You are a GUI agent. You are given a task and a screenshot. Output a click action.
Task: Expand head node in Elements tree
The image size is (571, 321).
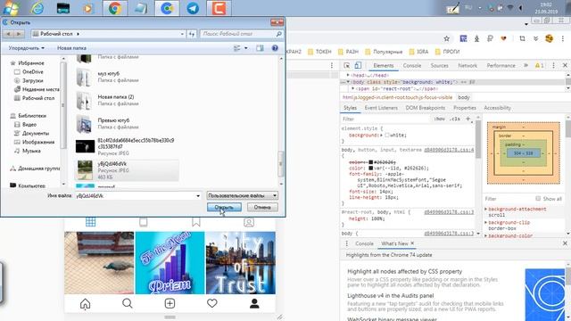348,75
